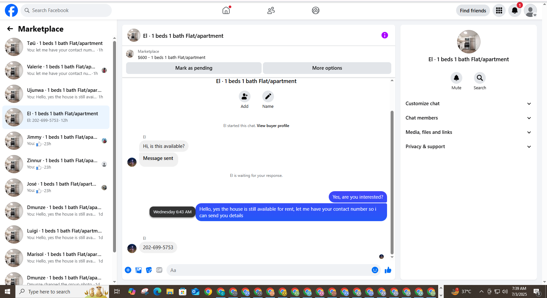Screen dimensions: 547x298
Task: Open the Groups icon in top navigation
Action: pos(315,10)
